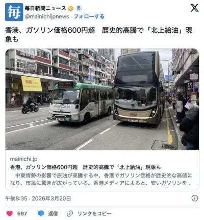The width and height of the screenshot is (204, 220).
Task: Open the timestamp 午後8:35 2026年3月20日
Action: click(38, 199)
